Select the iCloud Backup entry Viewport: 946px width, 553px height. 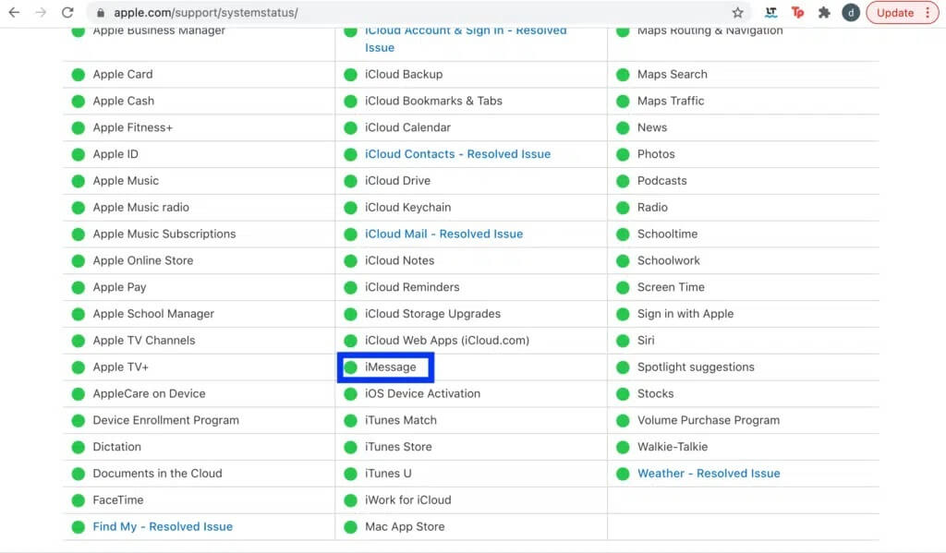[404, 74]
